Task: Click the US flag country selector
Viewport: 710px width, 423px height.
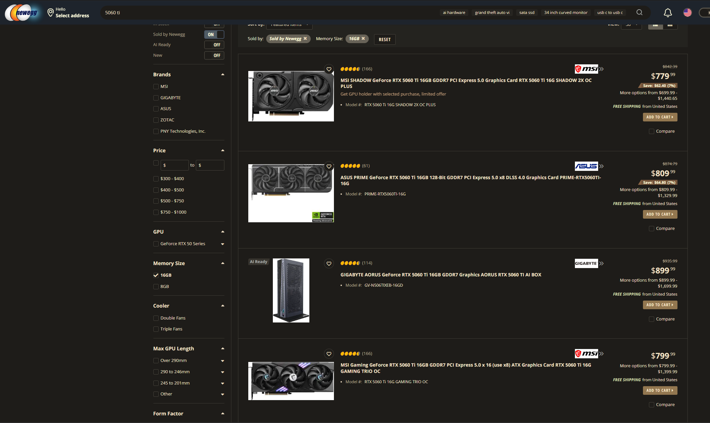Action: pyautogui.click(x=687, y=13)
